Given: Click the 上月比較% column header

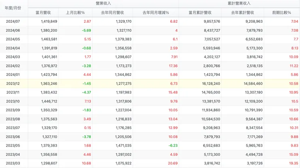Looking at the screenshot, I should click(x=75, y=13).
